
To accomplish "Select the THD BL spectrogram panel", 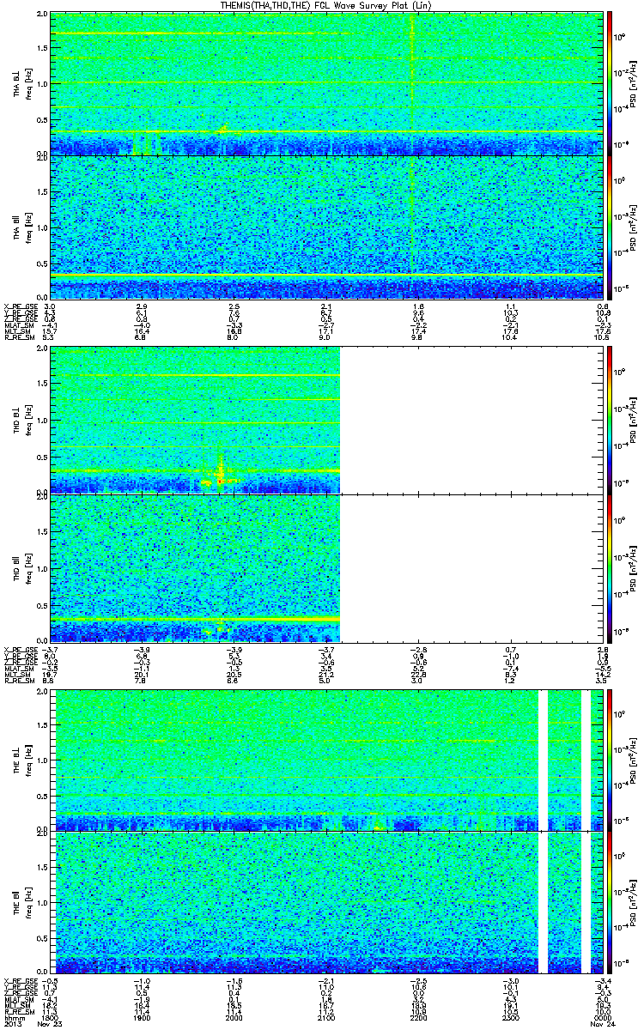I will (x=326, y=419).
